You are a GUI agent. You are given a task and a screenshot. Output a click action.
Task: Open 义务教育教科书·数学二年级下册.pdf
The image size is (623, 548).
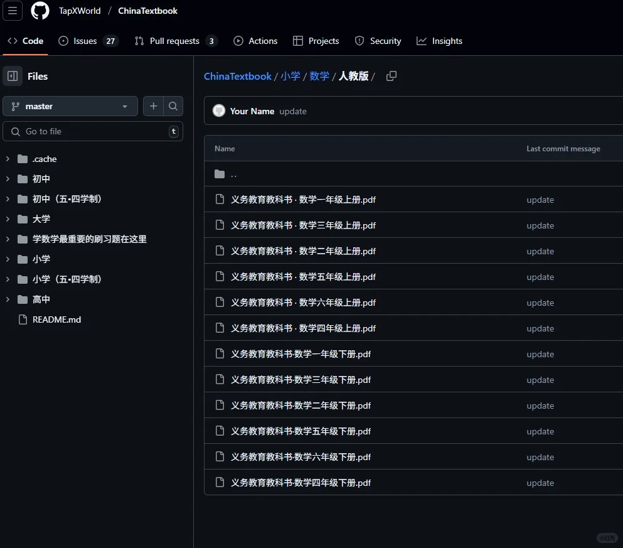301,406
